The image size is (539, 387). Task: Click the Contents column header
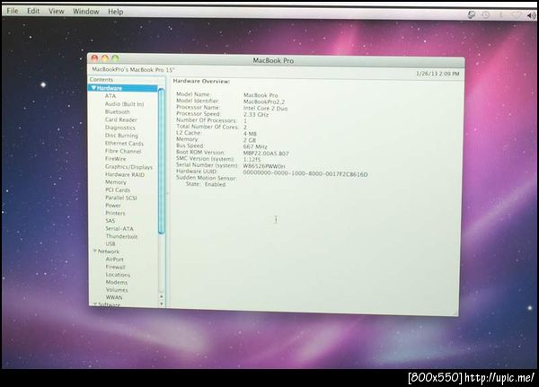(x=123, y=80)
